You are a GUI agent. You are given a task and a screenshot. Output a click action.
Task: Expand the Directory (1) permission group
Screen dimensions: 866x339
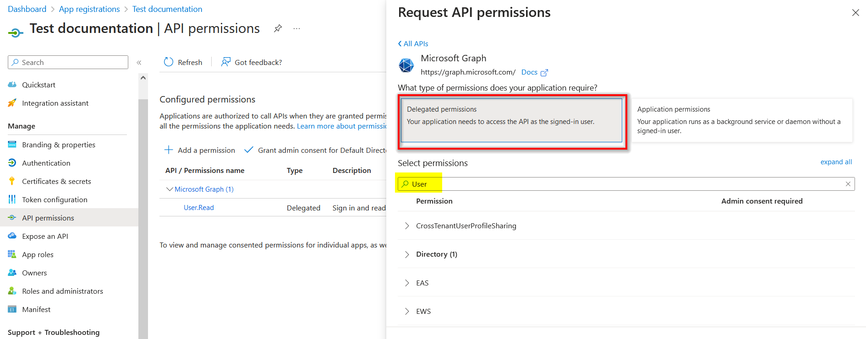(x=407, y=254)
